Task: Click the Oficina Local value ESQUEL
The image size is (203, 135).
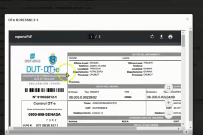Action: point(94,63)
